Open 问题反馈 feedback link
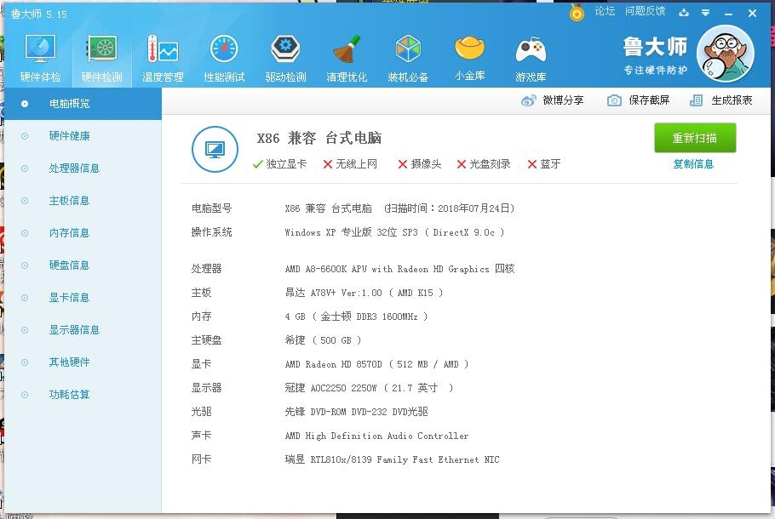Screen dimensions: 775x519 645,11
